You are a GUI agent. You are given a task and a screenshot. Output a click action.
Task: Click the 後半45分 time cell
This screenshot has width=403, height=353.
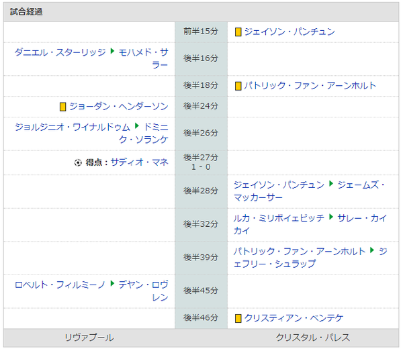coord(201,291)
